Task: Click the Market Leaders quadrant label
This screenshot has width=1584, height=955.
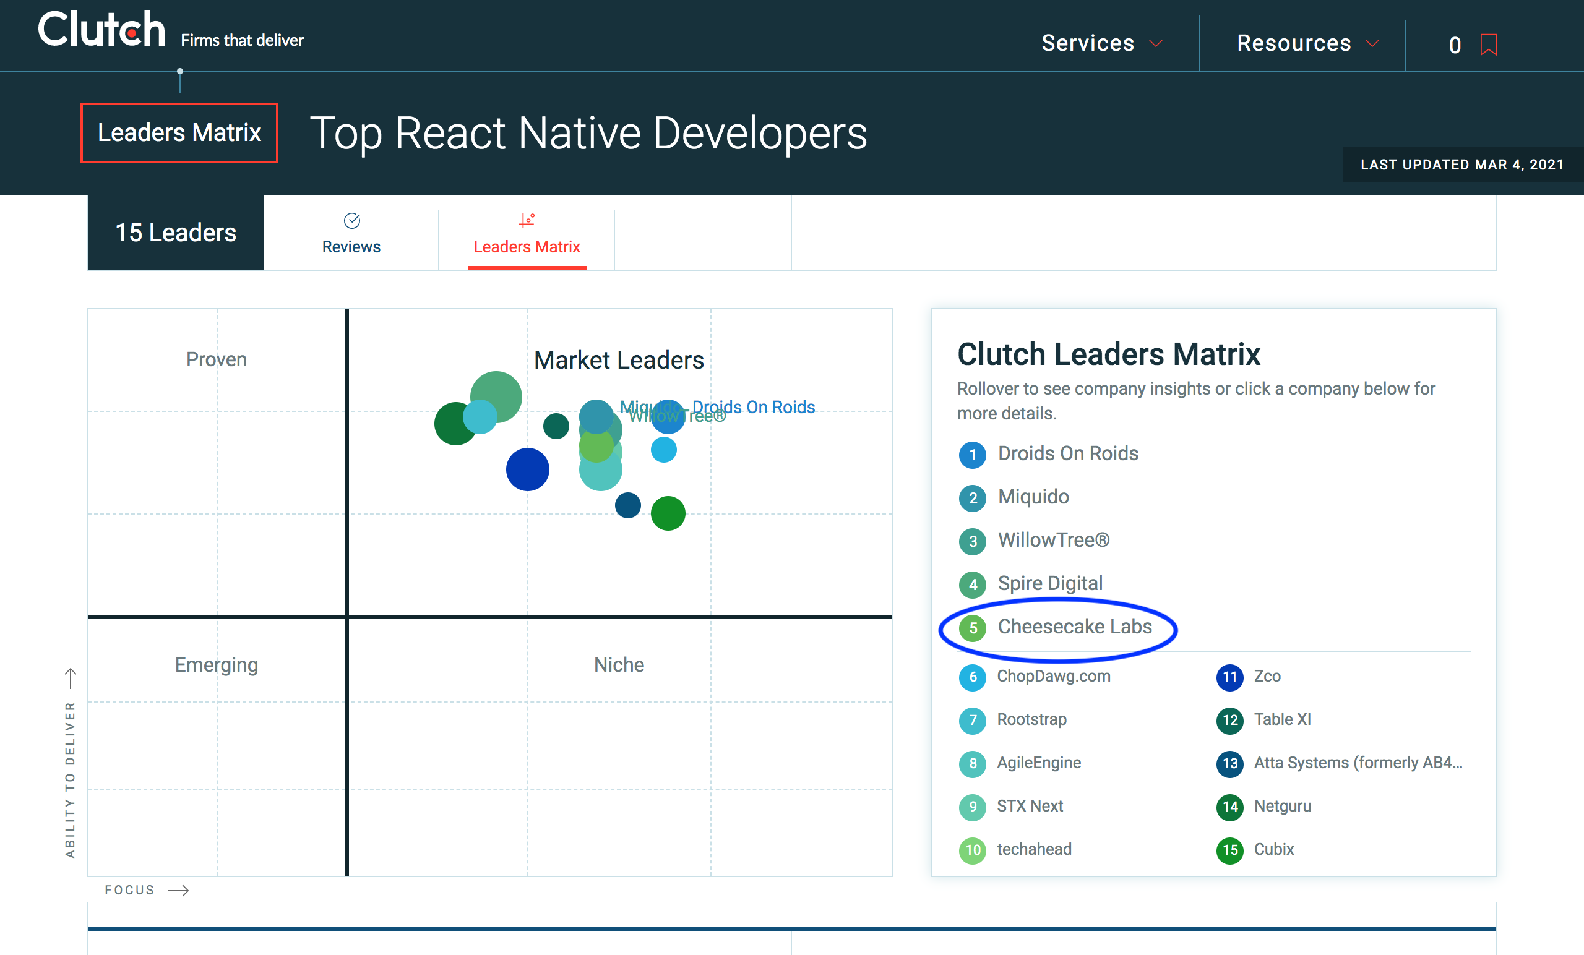Action: point(618,360)
